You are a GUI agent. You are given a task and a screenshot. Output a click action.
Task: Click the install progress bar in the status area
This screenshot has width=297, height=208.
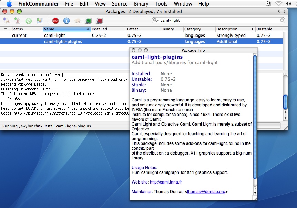coord(269,125)
